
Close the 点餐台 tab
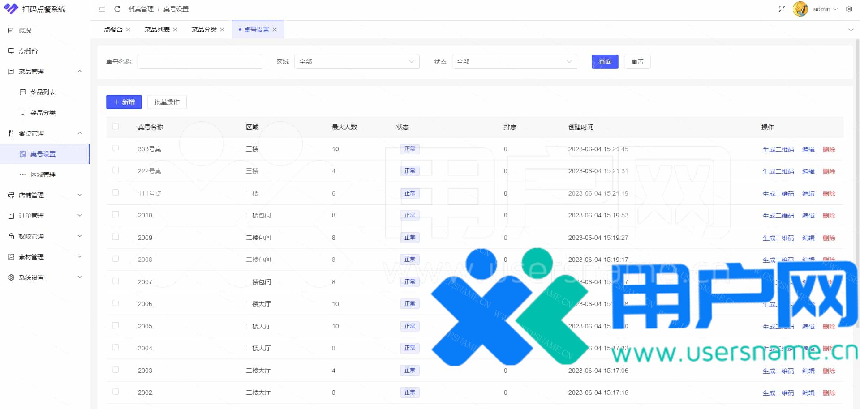pyautogui.click(x=128, y=30)
